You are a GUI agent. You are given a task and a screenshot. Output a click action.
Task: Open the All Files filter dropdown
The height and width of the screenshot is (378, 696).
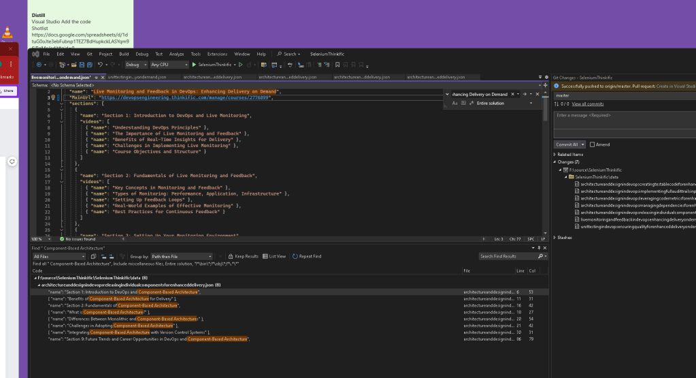59,256
